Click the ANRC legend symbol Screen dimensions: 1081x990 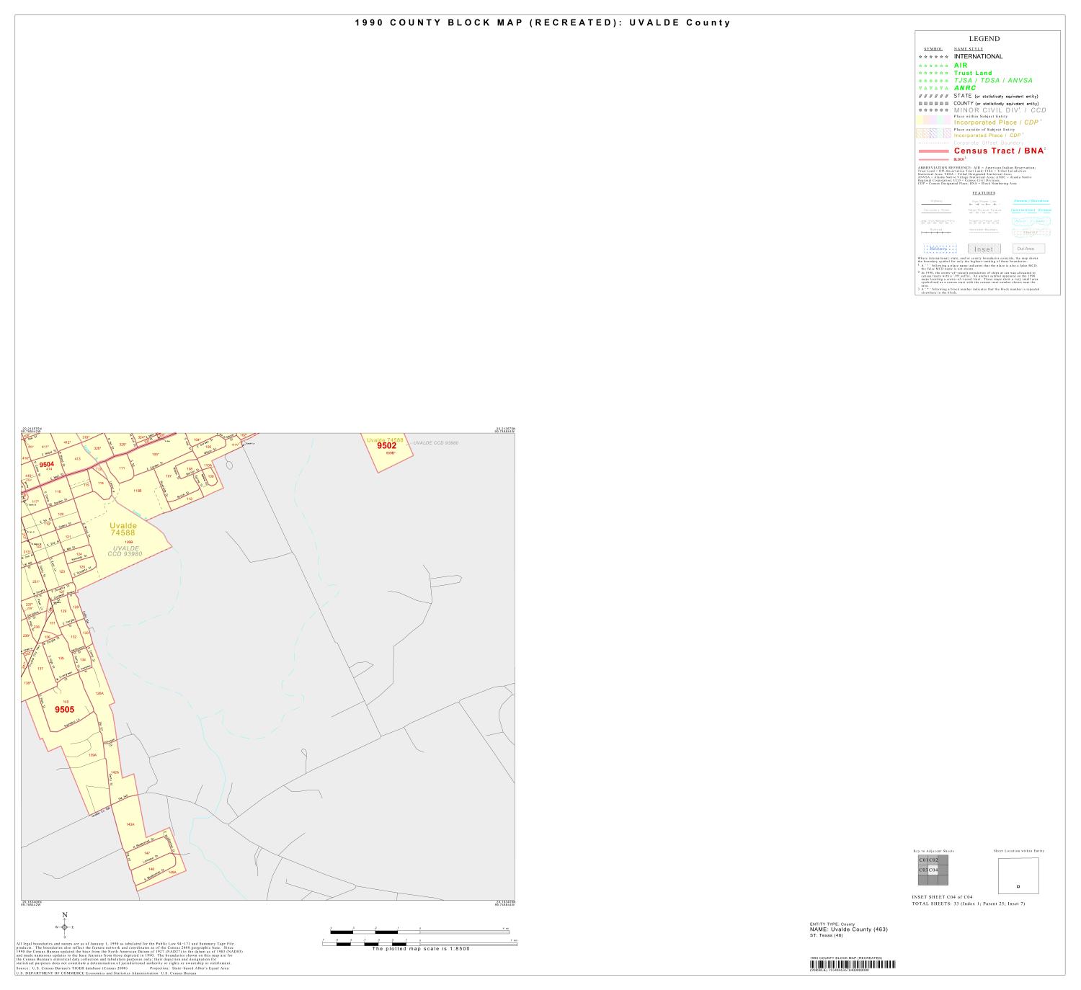(933, 88)
